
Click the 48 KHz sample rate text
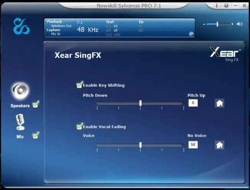[x=88, y=29]
